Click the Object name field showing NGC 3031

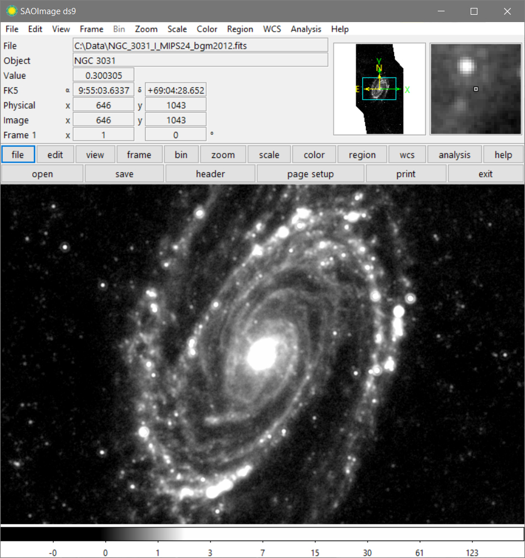[200, 60]
